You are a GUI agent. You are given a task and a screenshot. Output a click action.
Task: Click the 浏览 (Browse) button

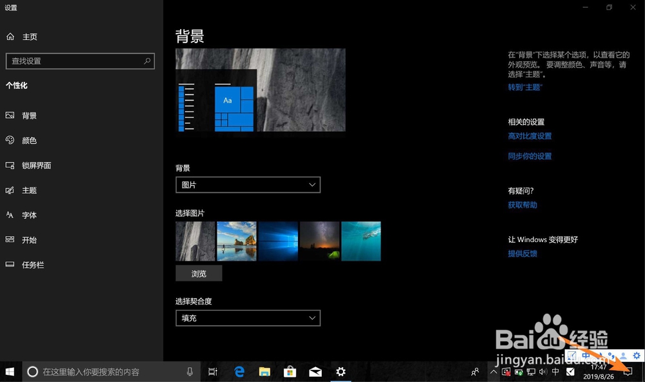click(198, 273)
